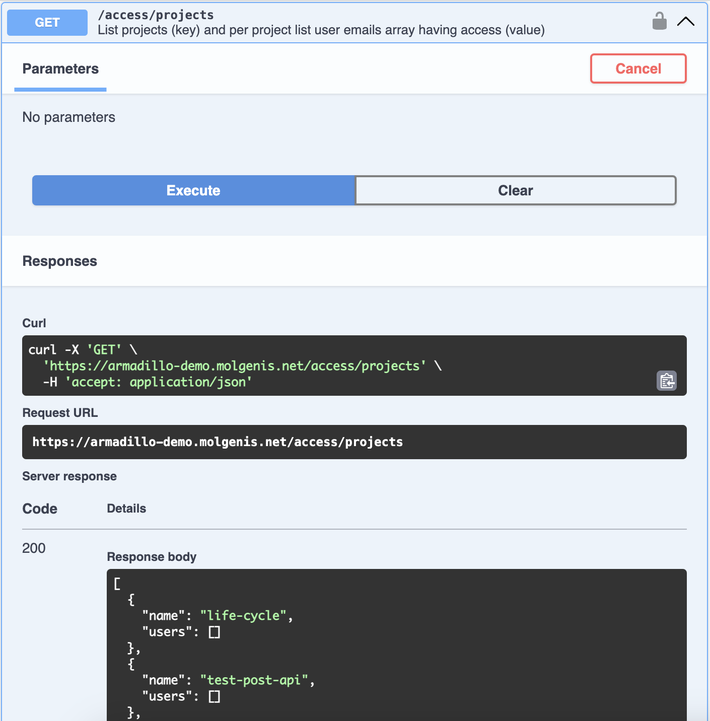Click the /access/projects endpoint path
The image size is (710, 721).
156,15
